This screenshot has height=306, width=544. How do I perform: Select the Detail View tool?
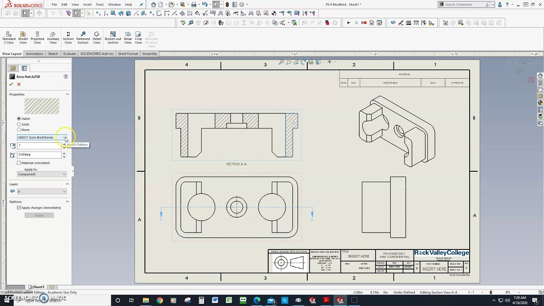coord(97,37)
